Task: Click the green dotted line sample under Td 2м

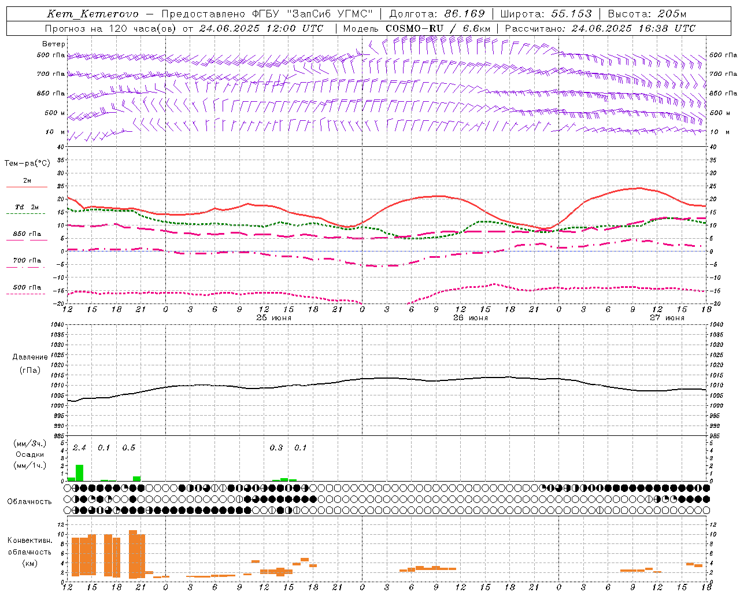Action: [x=26, y=214]
